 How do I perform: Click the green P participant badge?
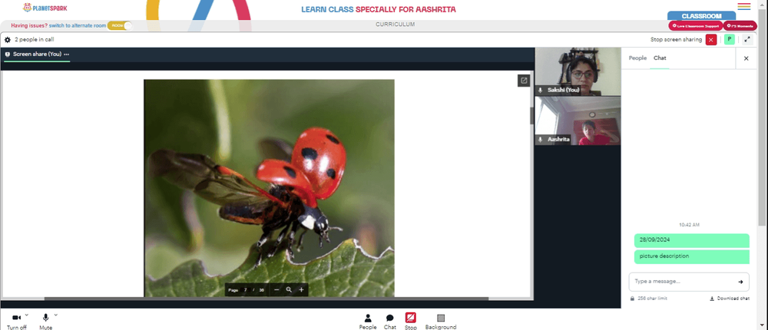pos(730,40)
